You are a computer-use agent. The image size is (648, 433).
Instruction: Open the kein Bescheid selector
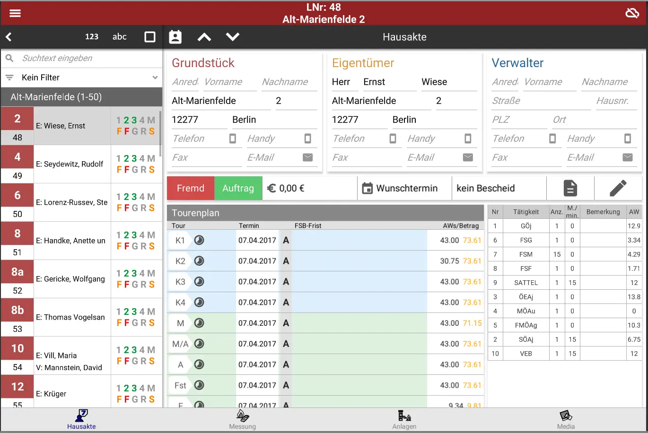point(499,188)
